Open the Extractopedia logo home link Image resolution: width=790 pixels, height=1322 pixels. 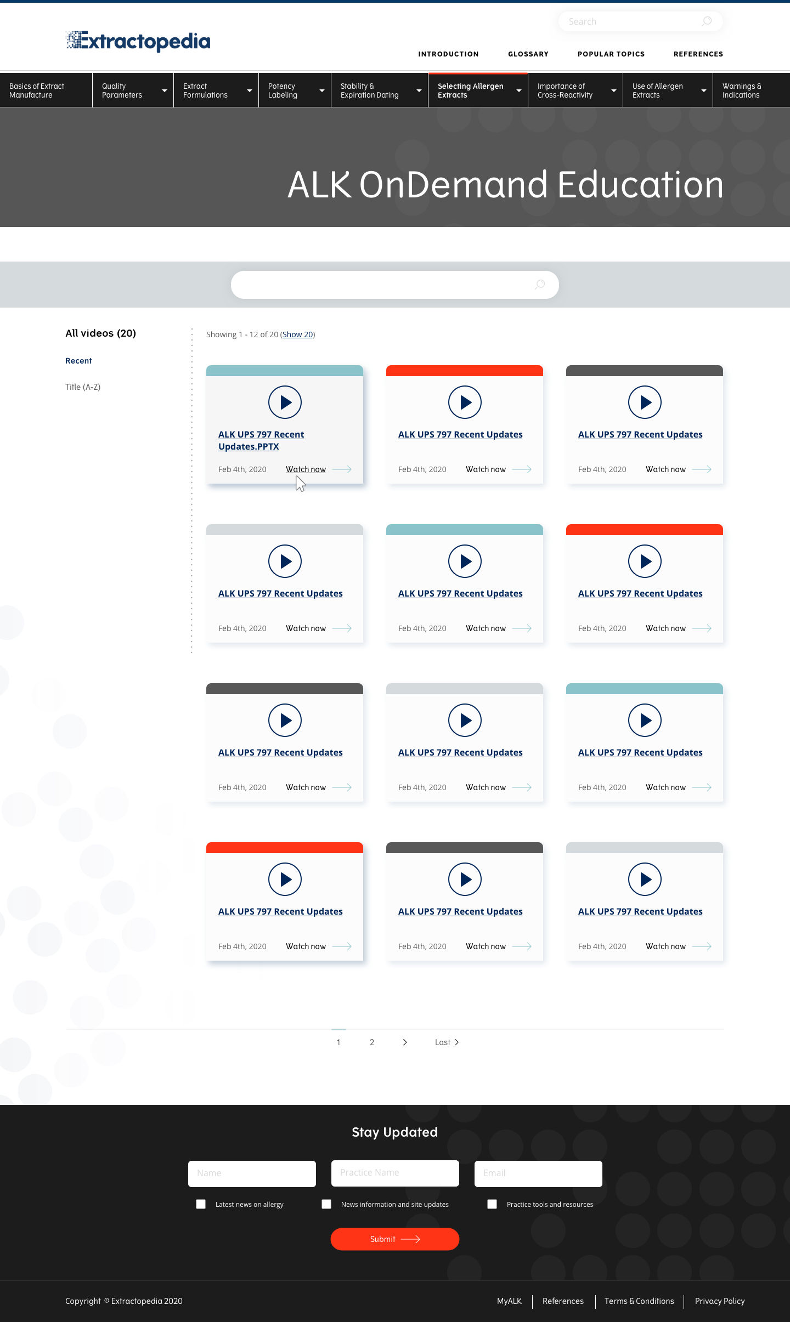[x=138, y=41]
